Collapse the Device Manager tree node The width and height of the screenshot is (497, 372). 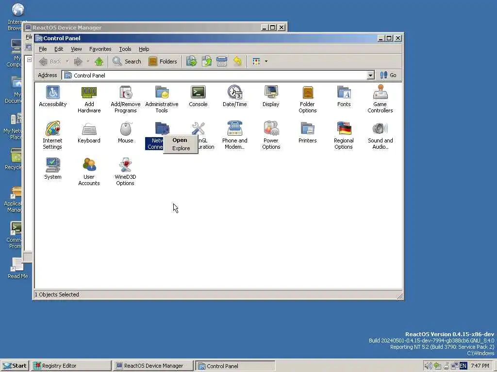coord(29,60)
